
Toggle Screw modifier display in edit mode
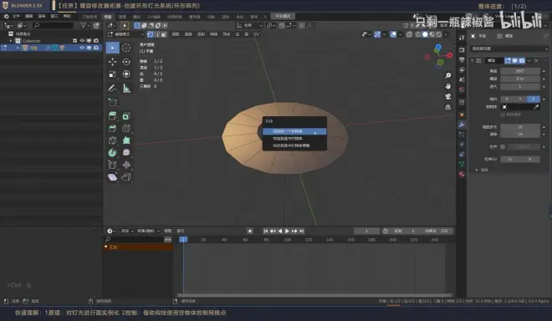click(508, 60)
